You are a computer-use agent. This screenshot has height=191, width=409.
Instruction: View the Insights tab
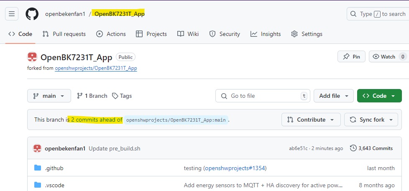266,34
